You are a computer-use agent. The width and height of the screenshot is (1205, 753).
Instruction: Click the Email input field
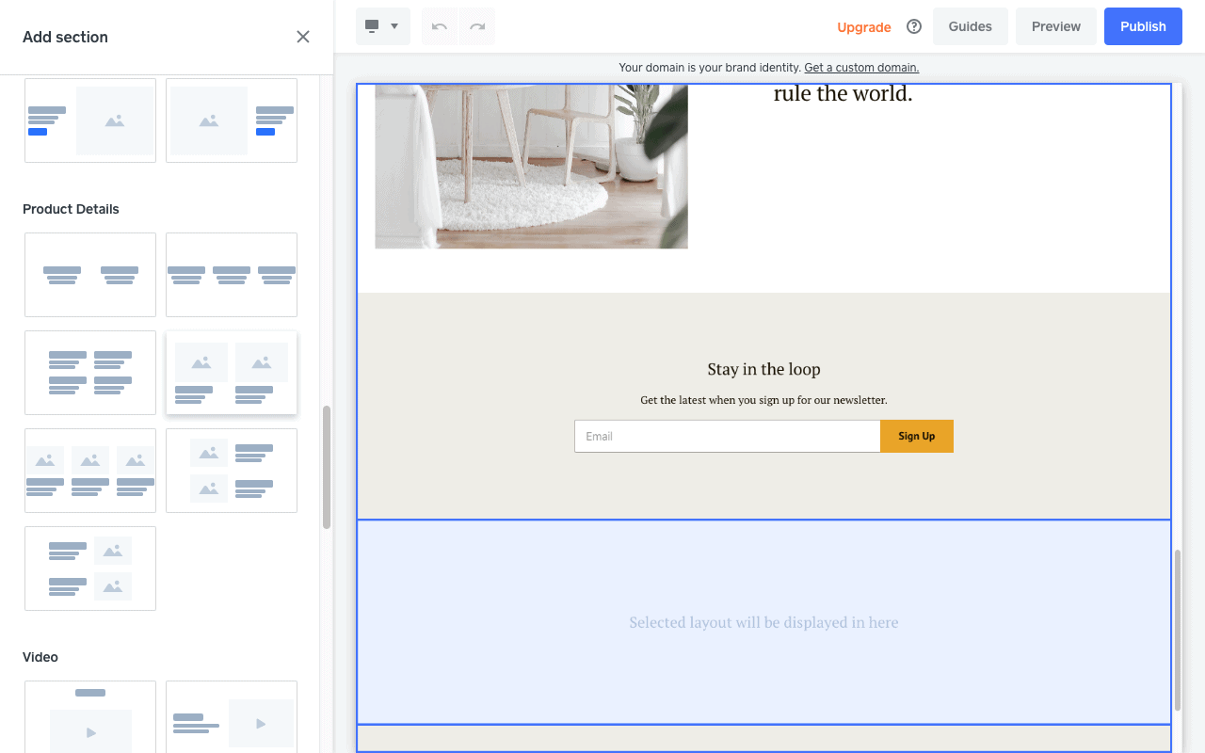click(727, 436)
